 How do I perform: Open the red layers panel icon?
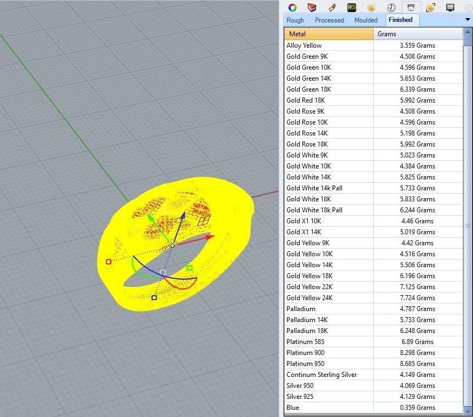pyautogui.click(x=312, y=8)
